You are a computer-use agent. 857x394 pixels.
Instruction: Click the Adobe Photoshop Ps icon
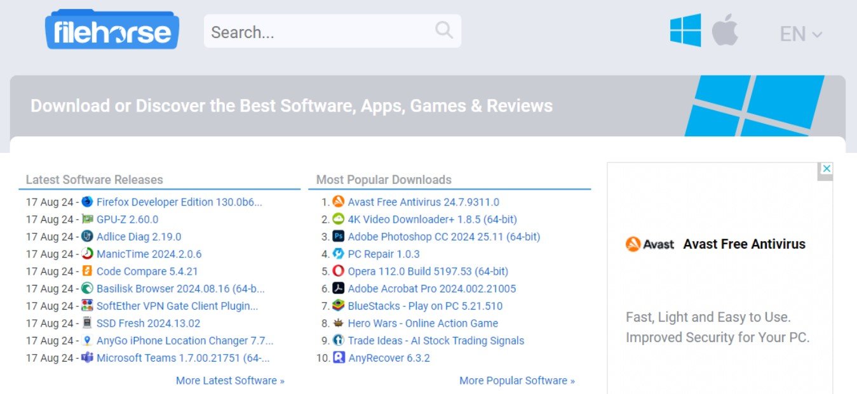[x=339, y=237]
